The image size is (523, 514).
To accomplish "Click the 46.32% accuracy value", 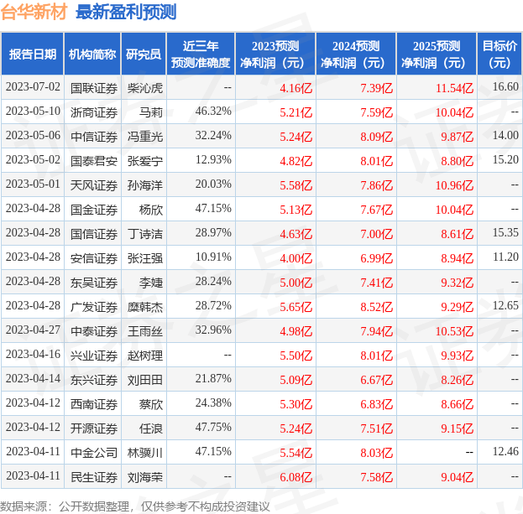I will [212, 112].
